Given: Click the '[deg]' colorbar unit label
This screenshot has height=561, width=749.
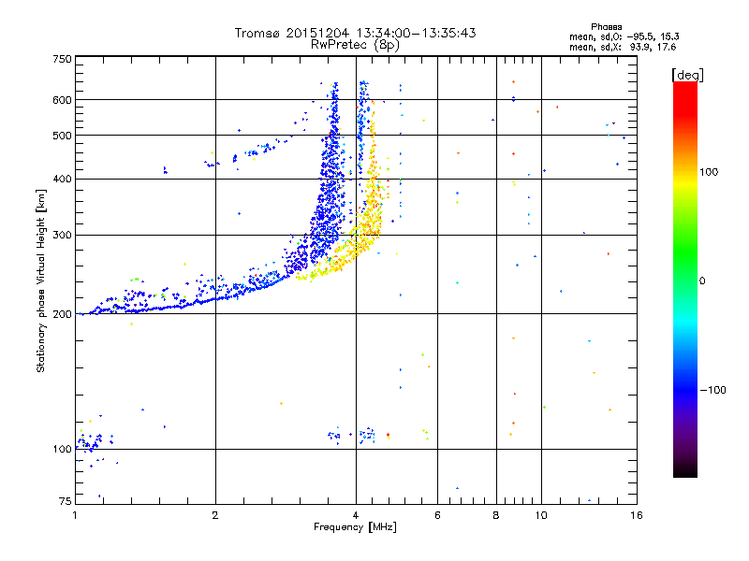Looking at the screenshot, I should tap(687, 75).
